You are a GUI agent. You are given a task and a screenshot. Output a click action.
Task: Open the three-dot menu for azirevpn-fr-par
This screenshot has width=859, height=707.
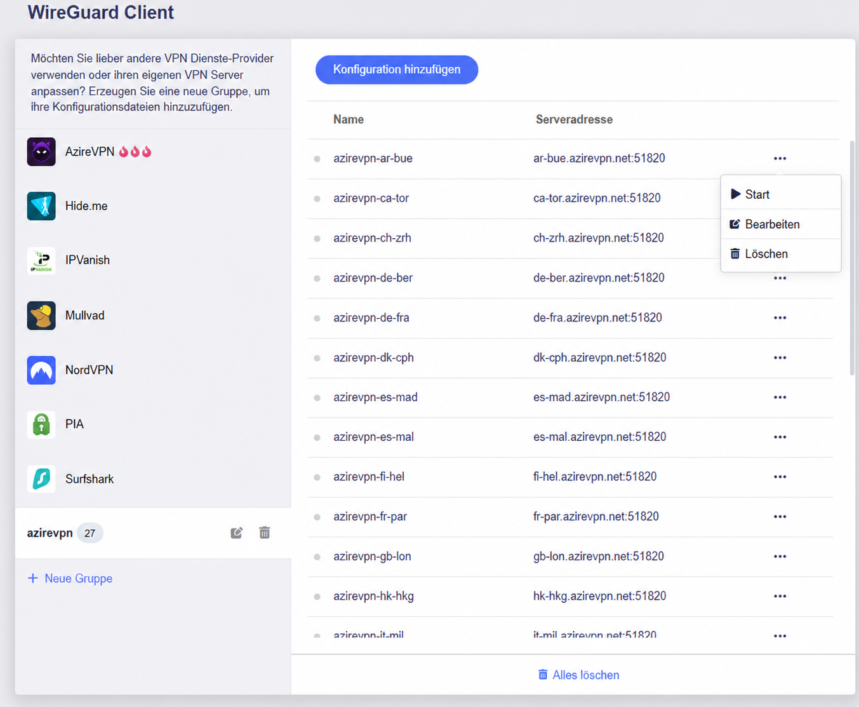[780, 516]
